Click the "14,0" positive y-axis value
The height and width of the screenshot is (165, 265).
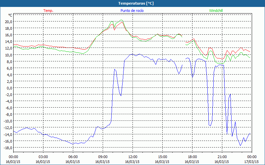click(9, 42)
